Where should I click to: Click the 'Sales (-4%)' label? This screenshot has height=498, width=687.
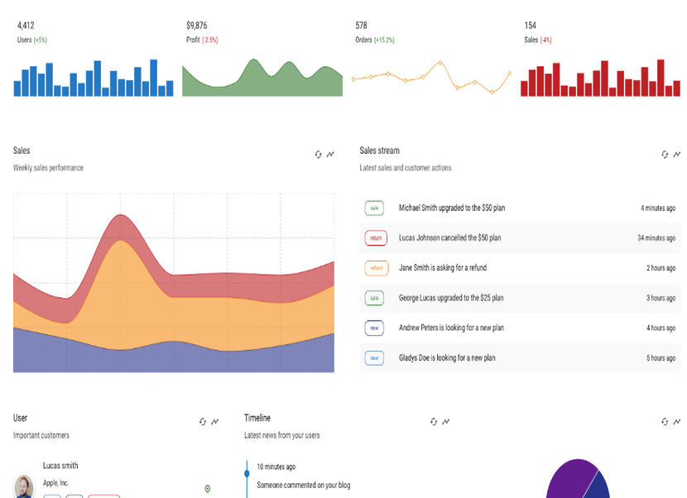(x=538, y=40)
